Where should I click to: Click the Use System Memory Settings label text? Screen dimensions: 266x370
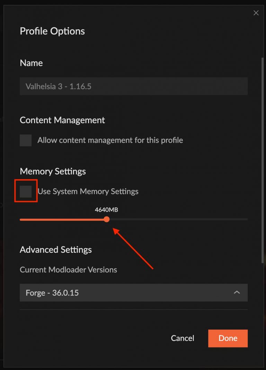point(88,191)
